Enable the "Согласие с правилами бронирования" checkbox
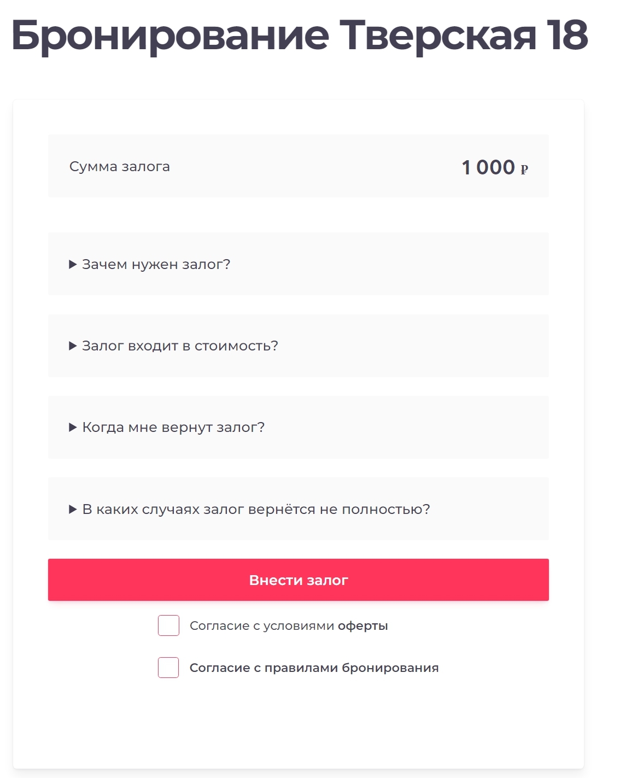Image resolution: width=620 pixels, height=778 pixels. pyautogui.click(x=168, y=668)
